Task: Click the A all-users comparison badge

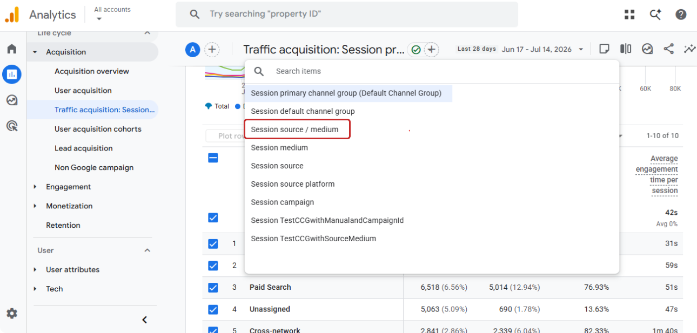Action: click(x=192, y=50)
